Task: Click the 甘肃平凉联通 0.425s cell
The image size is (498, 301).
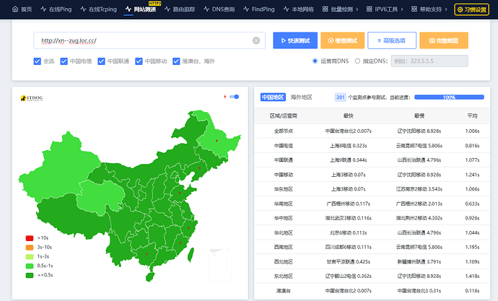Action: click(349, 261)
